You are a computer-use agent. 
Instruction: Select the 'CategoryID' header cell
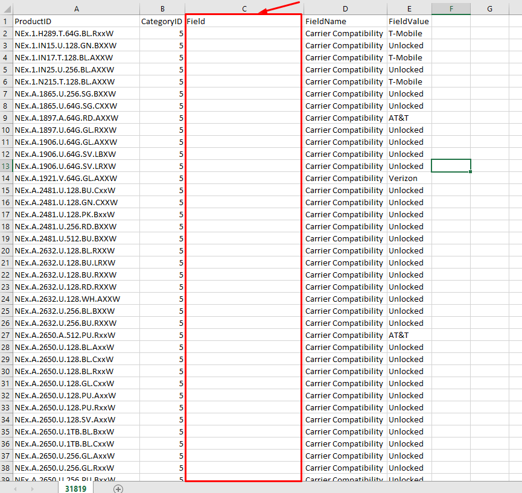coord(162,21)
